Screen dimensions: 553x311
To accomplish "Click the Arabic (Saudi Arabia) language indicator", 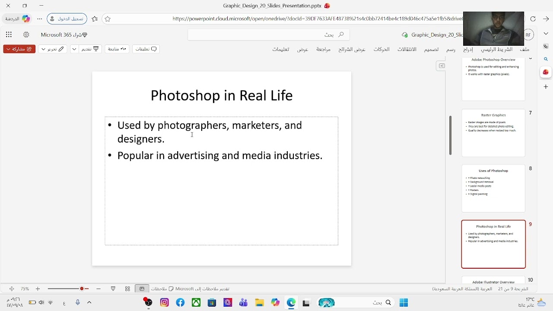I will point(462,289).
